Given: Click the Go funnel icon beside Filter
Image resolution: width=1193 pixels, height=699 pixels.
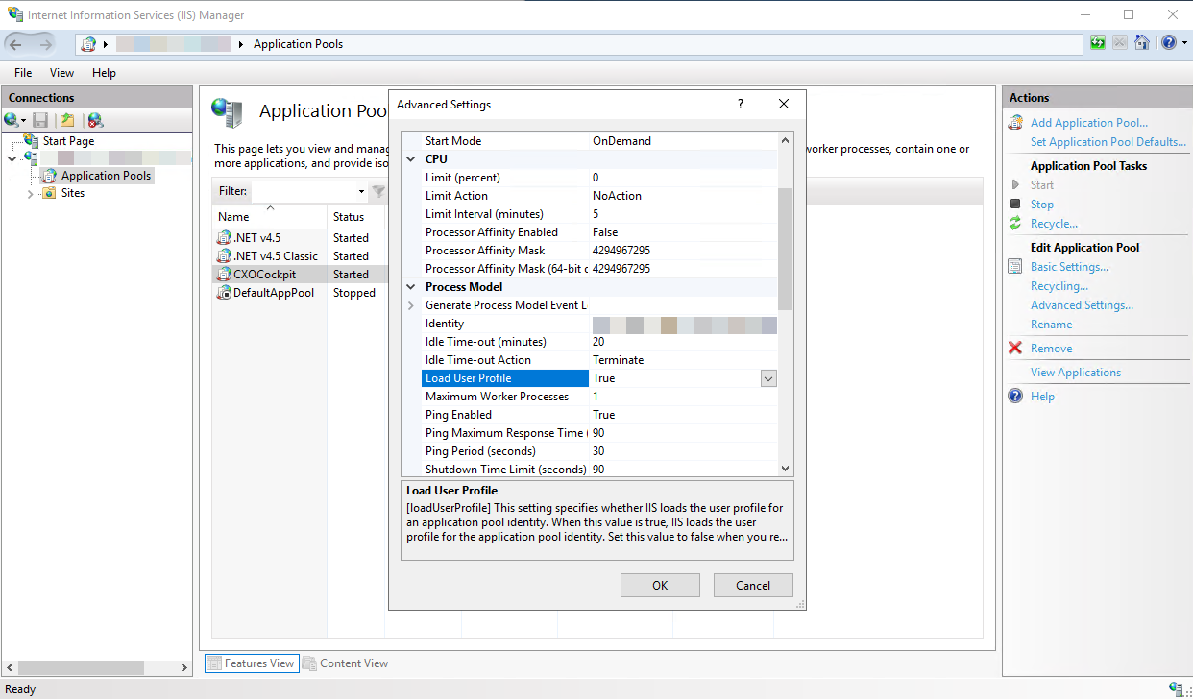Looking at the screenshot, I should [x=378, y=191].
